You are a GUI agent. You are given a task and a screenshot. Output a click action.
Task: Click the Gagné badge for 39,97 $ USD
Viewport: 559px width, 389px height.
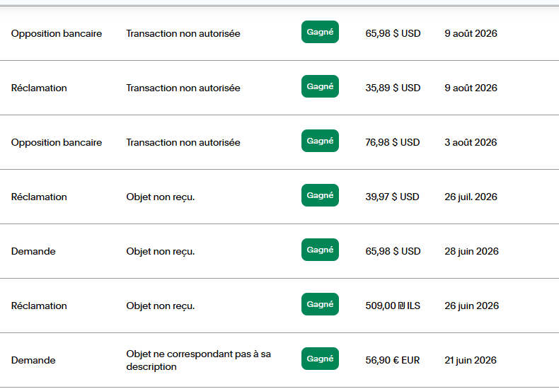(320, 196)
